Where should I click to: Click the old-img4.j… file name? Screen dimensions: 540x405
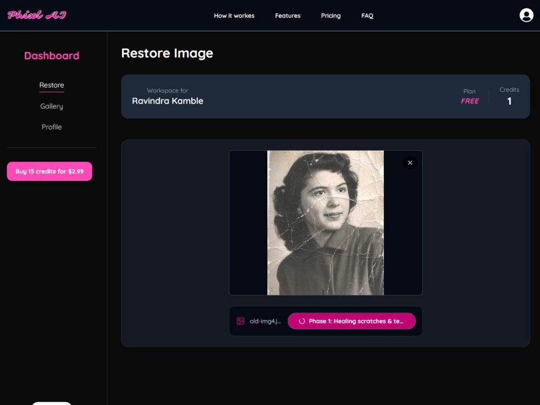point(265,321)
